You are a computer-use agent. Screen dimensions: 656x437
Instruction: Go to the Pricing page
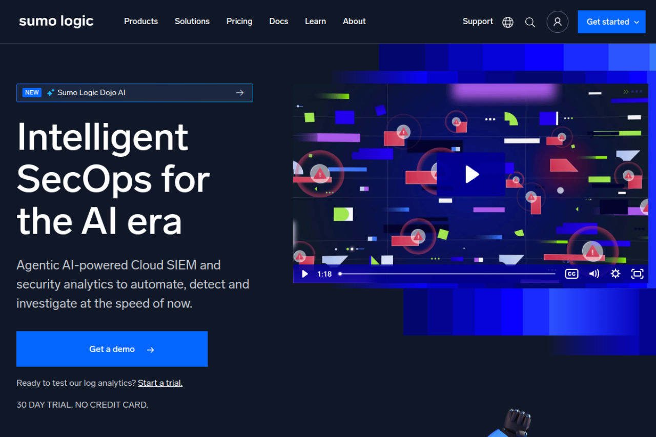click(x=239, y=22)
